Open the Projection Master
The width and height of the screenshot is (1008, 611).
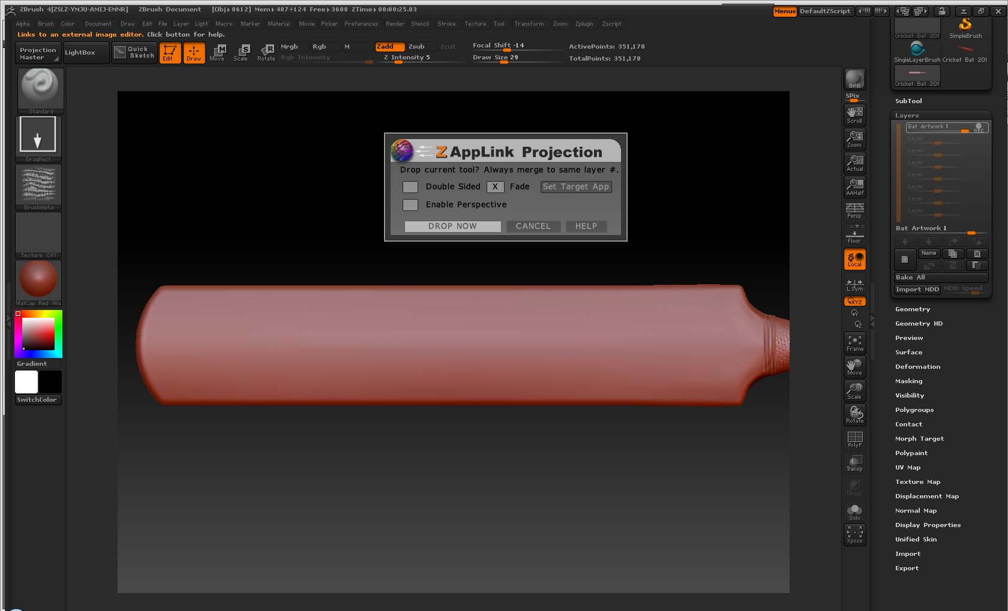[x=38, y=53]
